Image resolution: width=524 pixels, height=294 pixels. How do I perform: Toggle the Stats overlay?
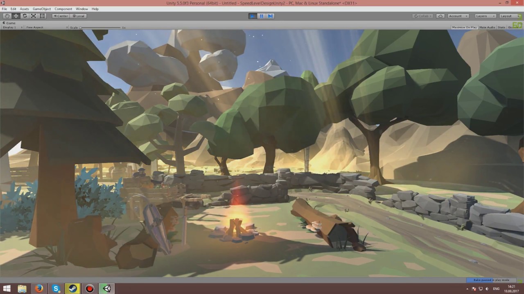(501, 27)
